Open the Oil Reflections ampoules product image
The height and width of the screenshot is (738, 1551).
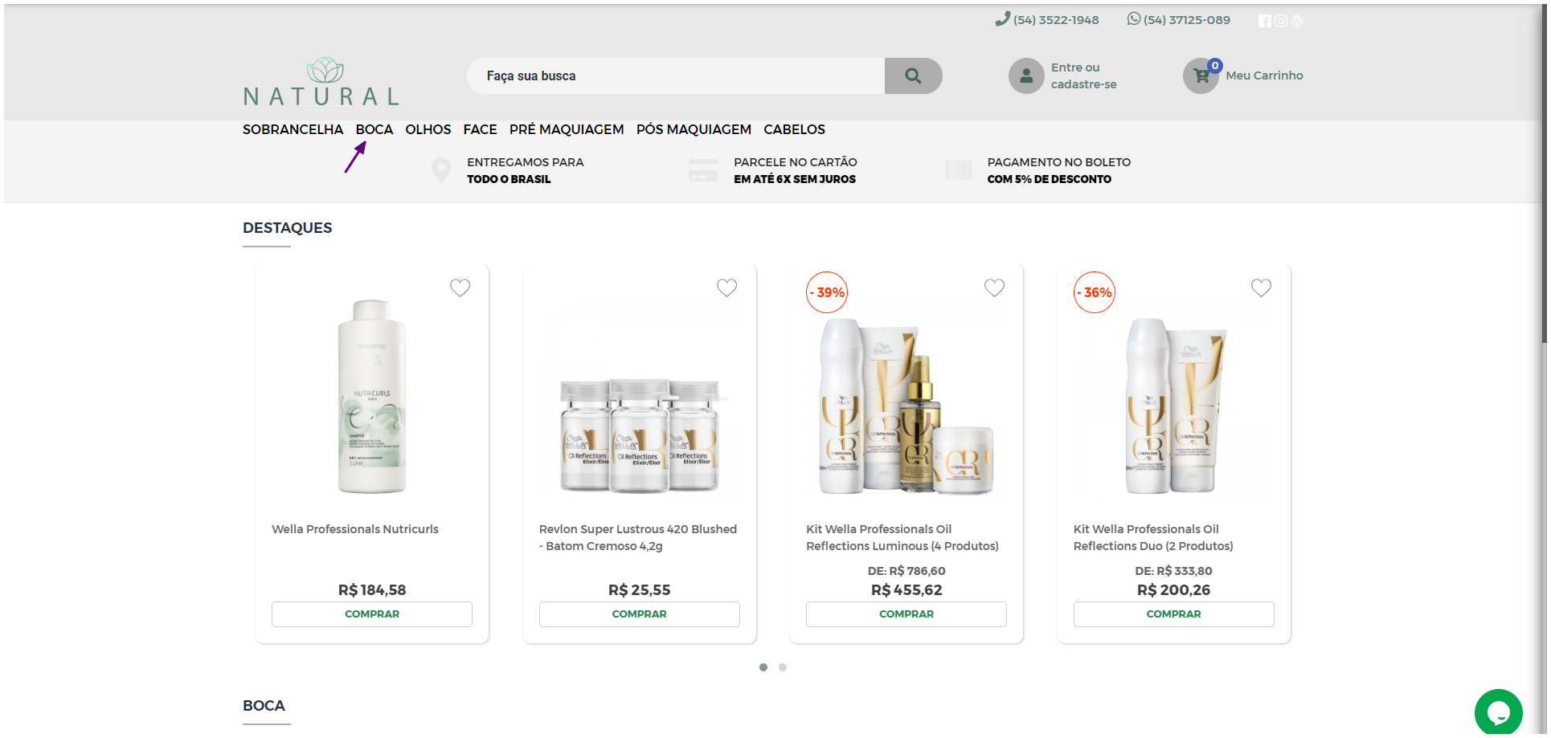[639, 434]
